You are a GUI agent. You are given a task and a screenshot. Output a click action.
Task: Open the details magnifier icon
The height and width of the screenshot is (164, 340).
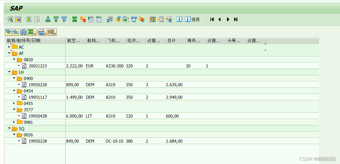tap(10, 19)
